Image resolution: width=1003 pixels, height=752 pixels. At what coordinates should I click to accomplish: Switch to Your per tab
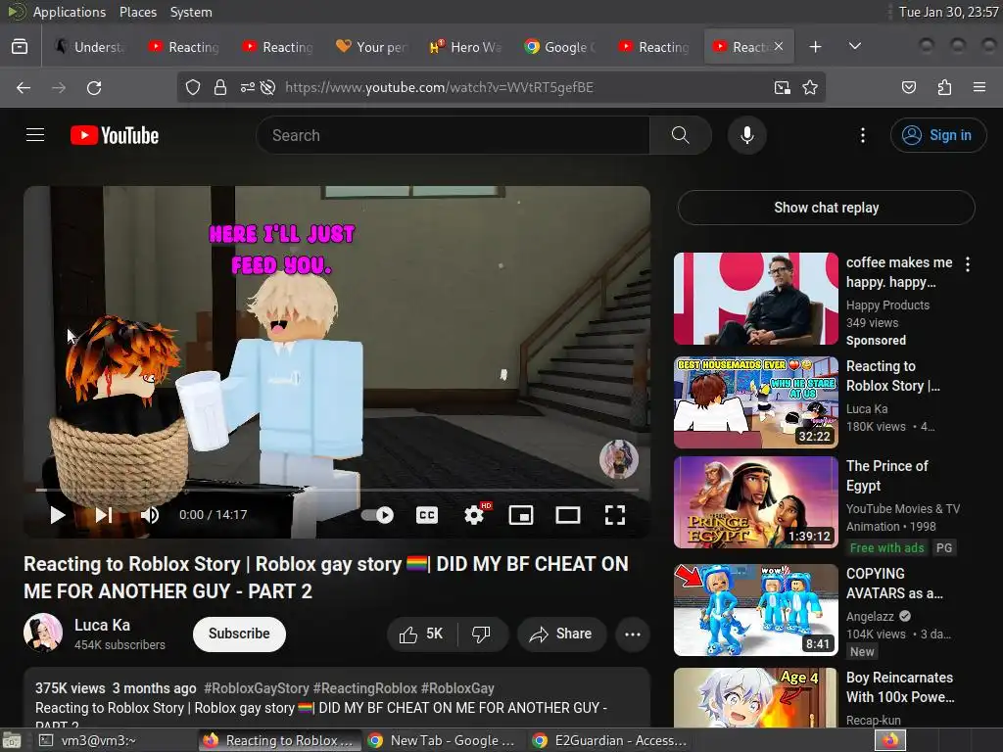pos(372,47)
